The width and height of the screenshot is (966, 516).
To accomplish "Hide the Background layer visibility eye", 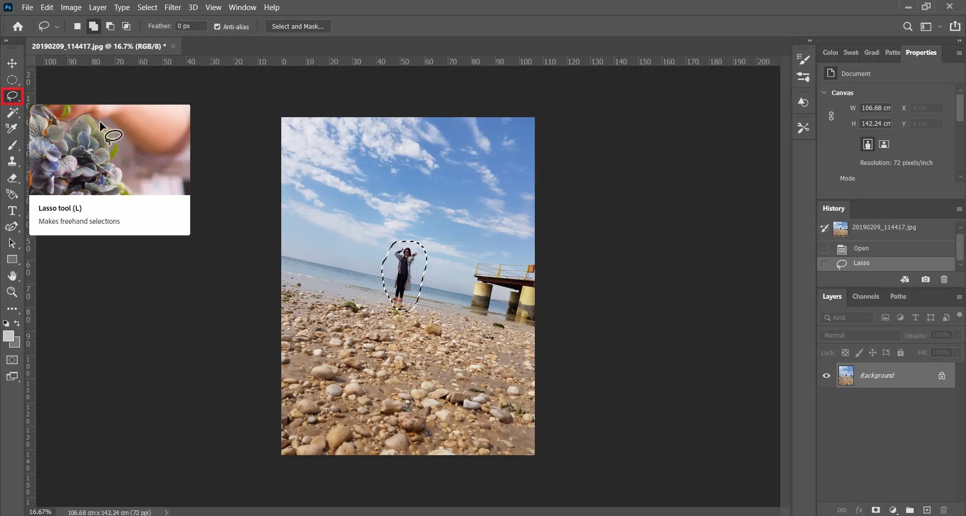I will 826,376.
